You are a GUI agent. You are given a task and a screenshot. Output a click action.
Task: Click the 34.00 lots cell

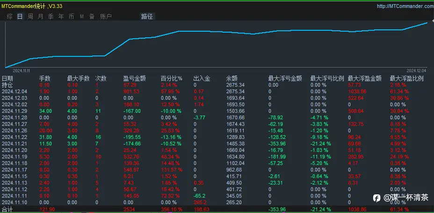tap(45, 111)
